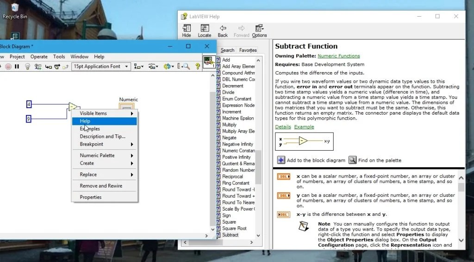This screenshot has width=474, height=262.
Task: Click the magnifier icon beside Find on palette
Action: 352,160
